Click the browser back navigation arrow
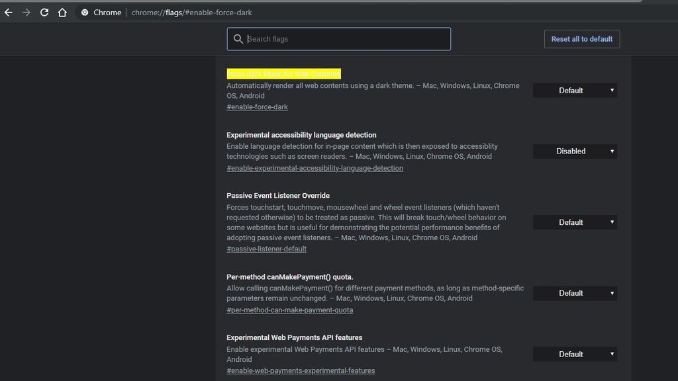This screenshot has width=678, height=381. point(8,12)
